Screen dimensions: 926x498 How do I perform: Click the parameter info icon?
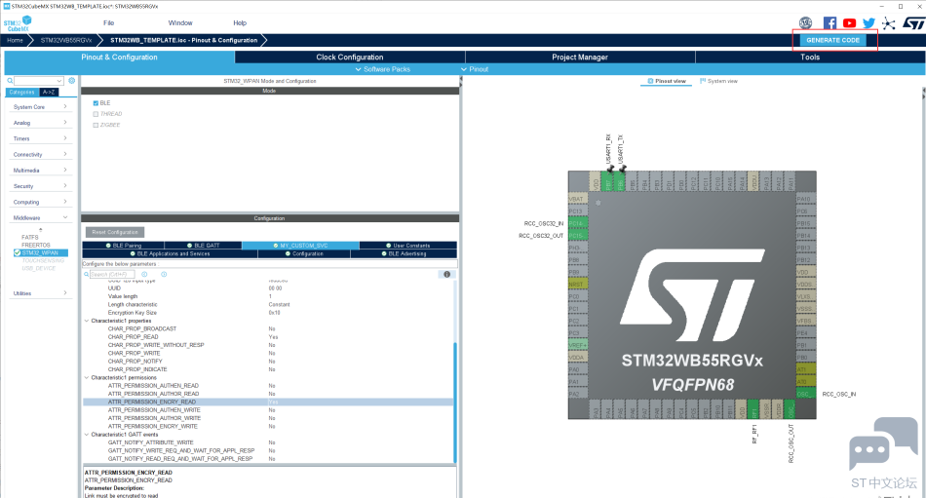point(446,274)
